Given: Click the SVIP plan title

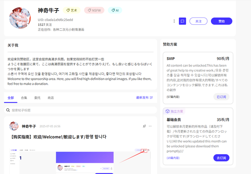Looking at the screenshot, I should pyautogui.click(x=171, y=59).
